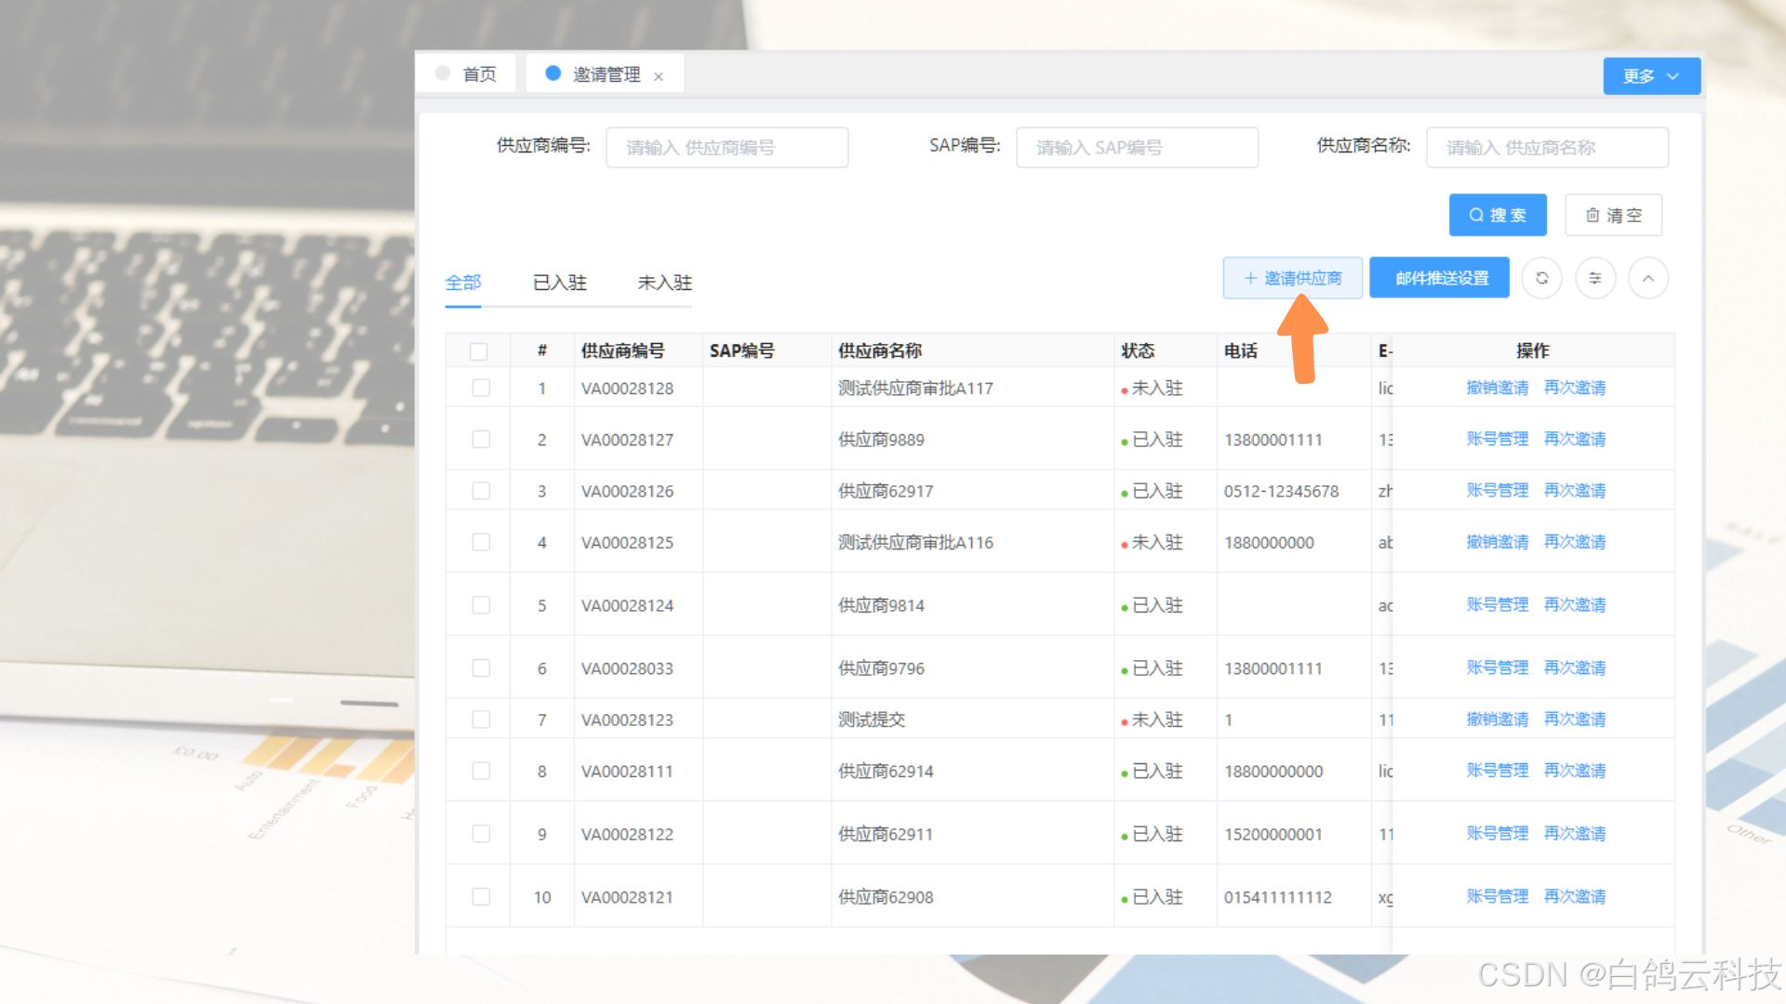Switch to the 未入驻 filter tab

[x=664, y=283]
